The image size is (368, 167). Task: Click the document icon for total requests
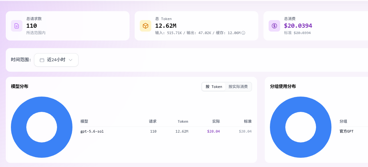point(17,26)
